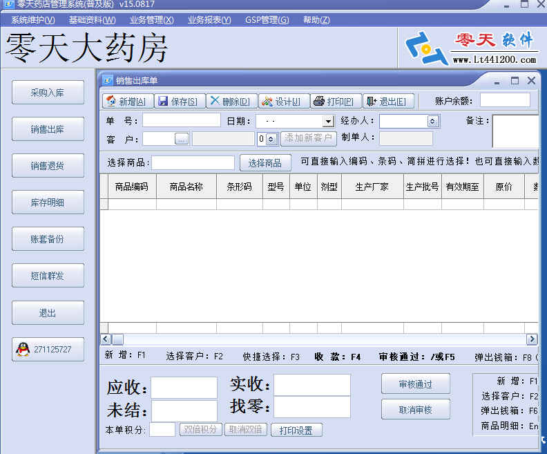Screen dimensions: 547x454
Task: Open the 业务管理(X) menu
Action: (x=152, y=20)
